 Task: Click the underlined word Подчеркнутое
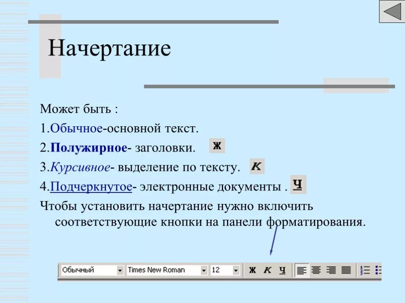coord(91,187)
